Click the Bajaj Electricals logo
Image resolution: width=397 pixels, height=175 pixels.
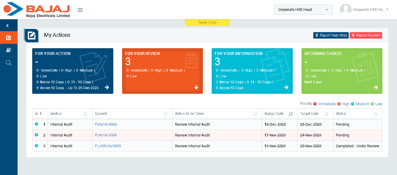37,10
